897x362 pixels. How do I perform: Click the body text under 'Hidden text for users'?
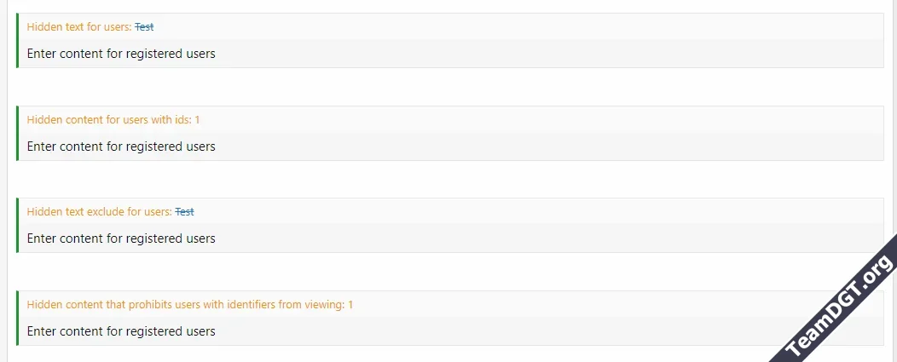click(121, 54)
